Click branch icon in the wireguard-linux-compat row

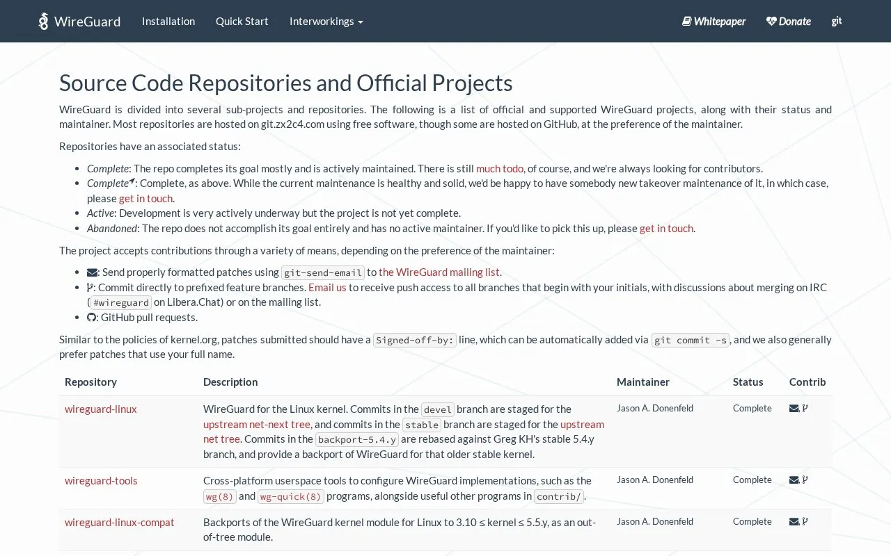805,522
